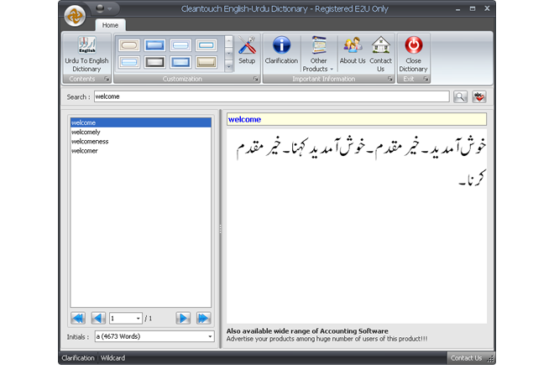554x369 pixels.
Task: Minimize the dictionary window
Action: [458, 9]
